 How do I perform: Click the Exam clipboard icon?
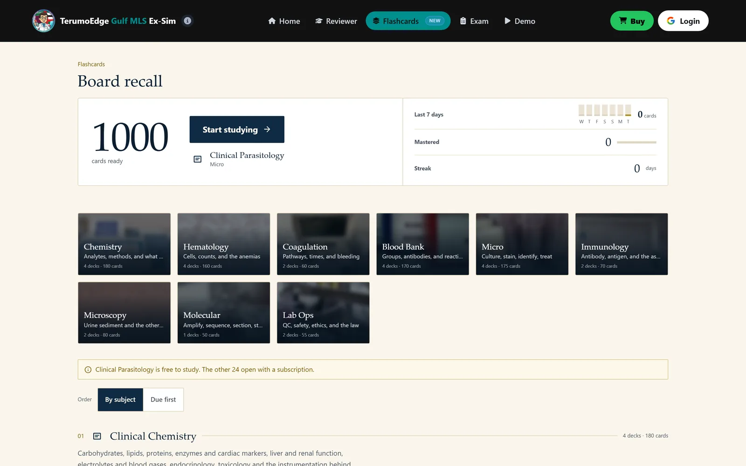coord(463,21)
